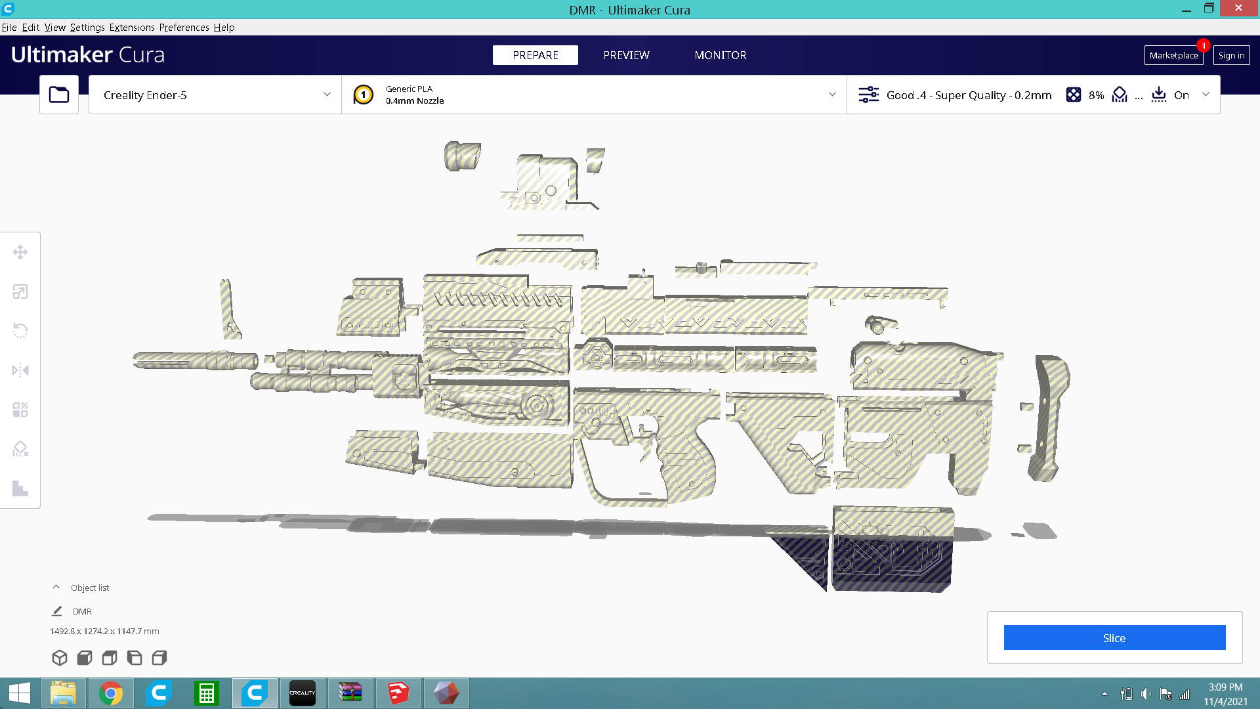
Task: Open the Marketplace button
Action: click(x=1173, y=55)
